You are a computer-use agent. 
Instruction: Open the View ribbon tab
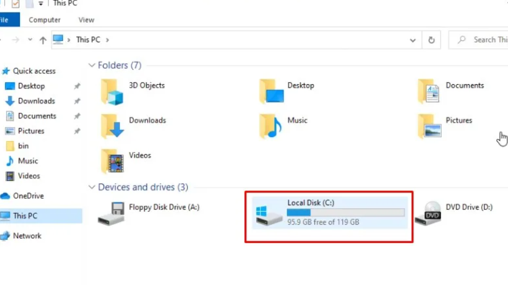click(86, 20)
